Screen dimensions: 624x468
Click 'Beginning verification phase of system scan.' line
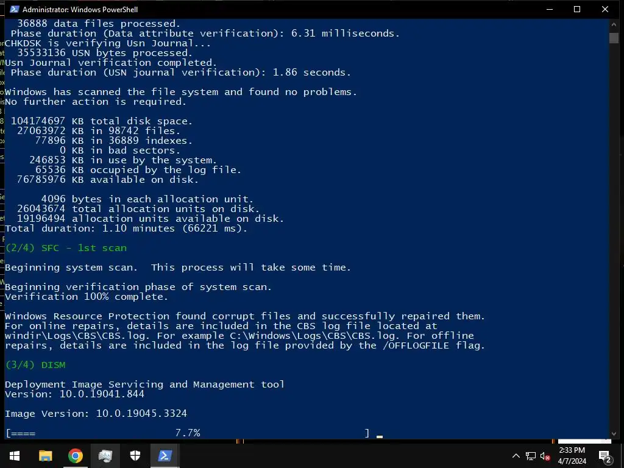[138, 287]
